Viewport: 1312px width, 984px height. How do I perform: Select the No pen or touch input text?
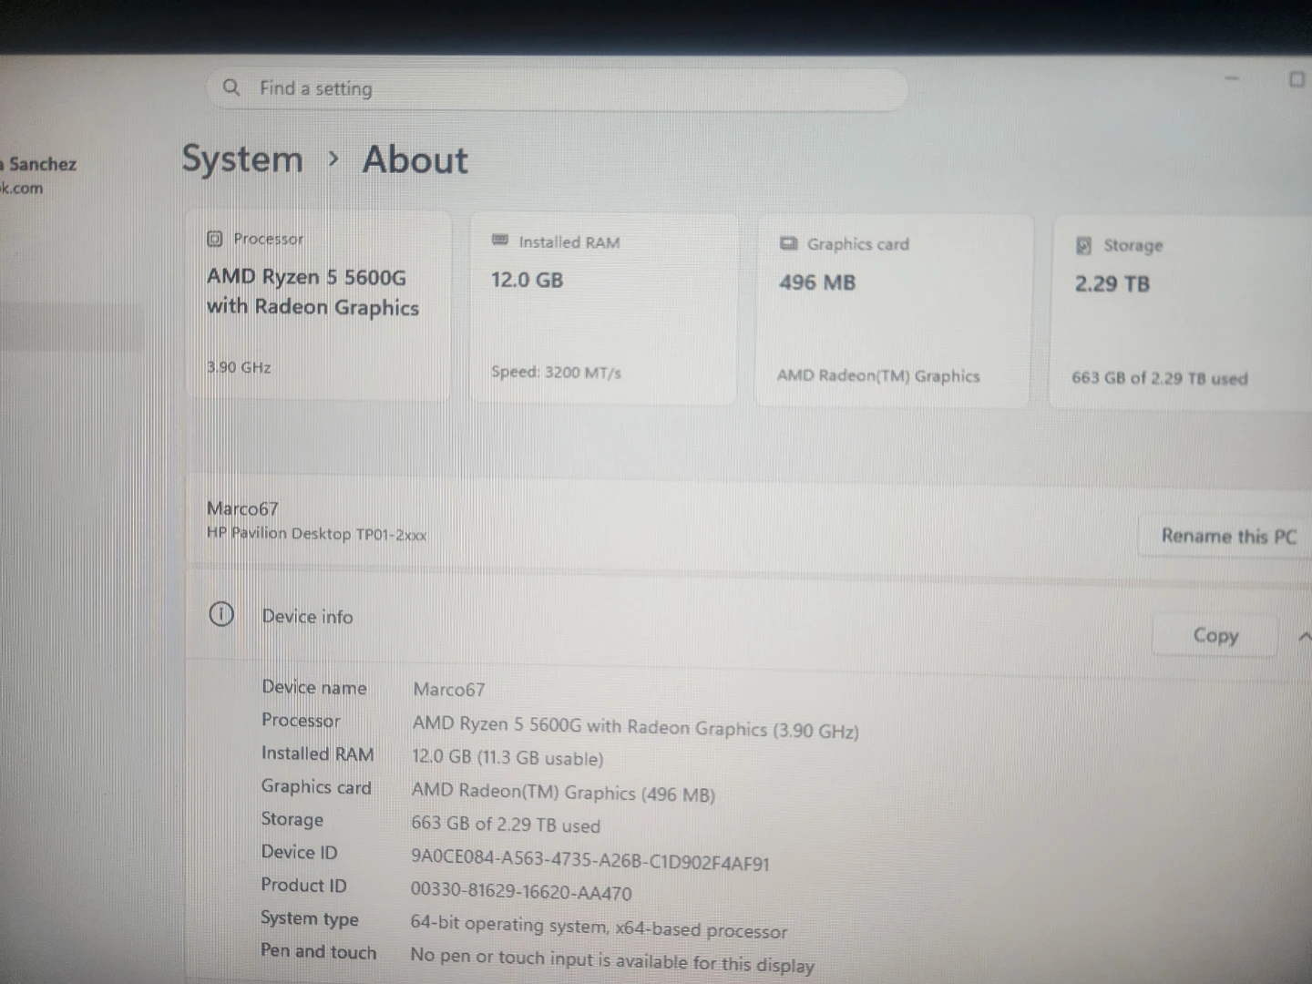(612, 960)
